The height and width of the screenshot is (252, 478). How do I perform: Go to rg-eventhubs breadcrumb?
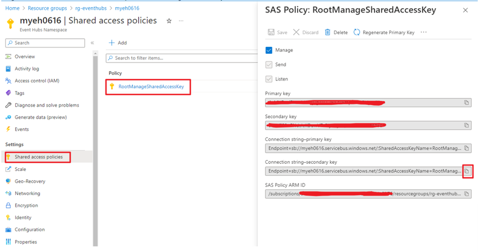(x=91, y=8)
